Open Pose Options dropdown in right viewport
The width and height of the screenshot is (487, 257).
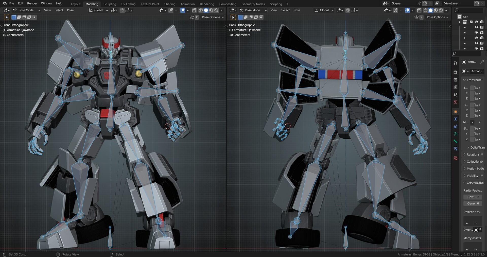pyautogui.click(x=437, y=17)
